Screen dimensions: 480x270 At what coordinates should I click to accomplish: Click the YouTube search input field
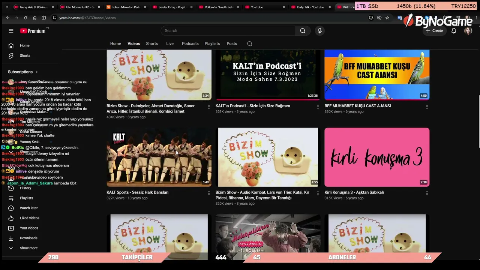point(228,31)
